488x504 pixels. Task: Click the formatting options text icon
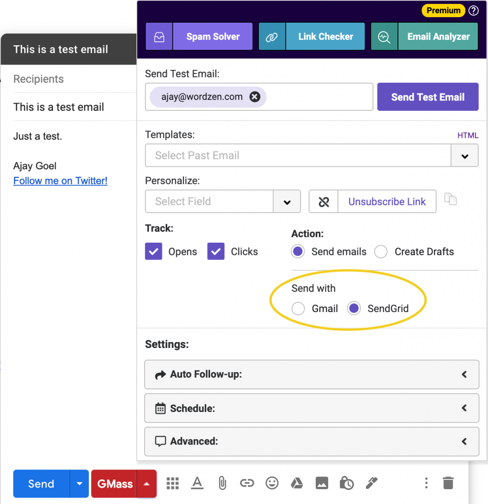point(197,483)
